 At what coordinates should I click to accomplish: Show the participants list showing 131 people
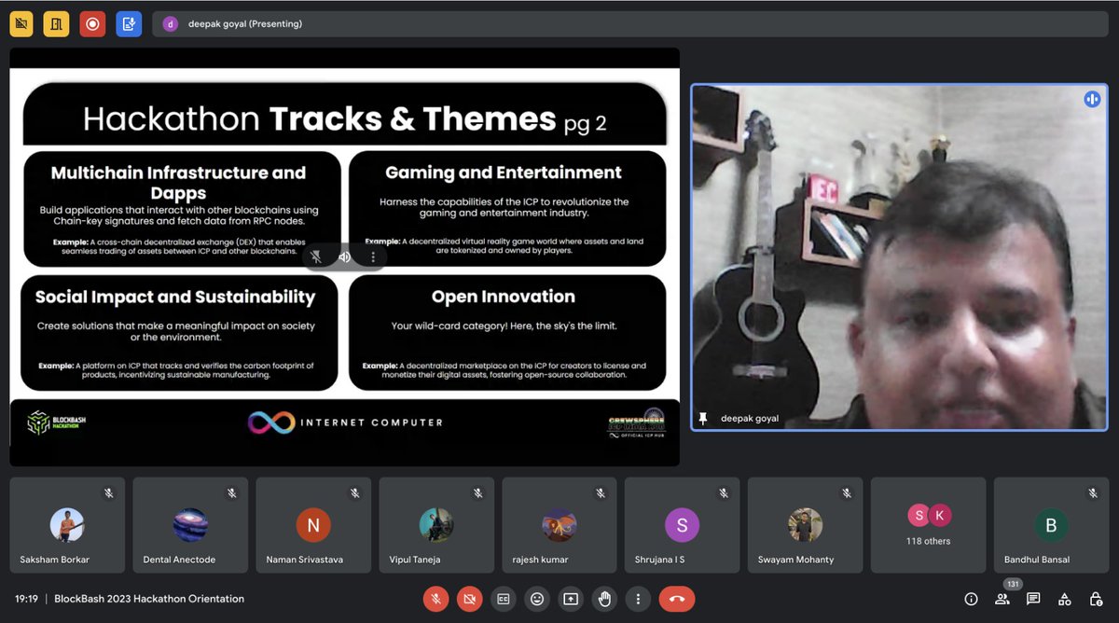(x=1002, y=599)
